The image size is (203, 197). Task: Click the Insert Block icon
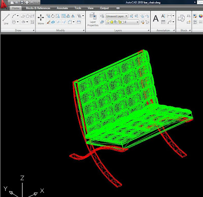[x=181, y=18]
